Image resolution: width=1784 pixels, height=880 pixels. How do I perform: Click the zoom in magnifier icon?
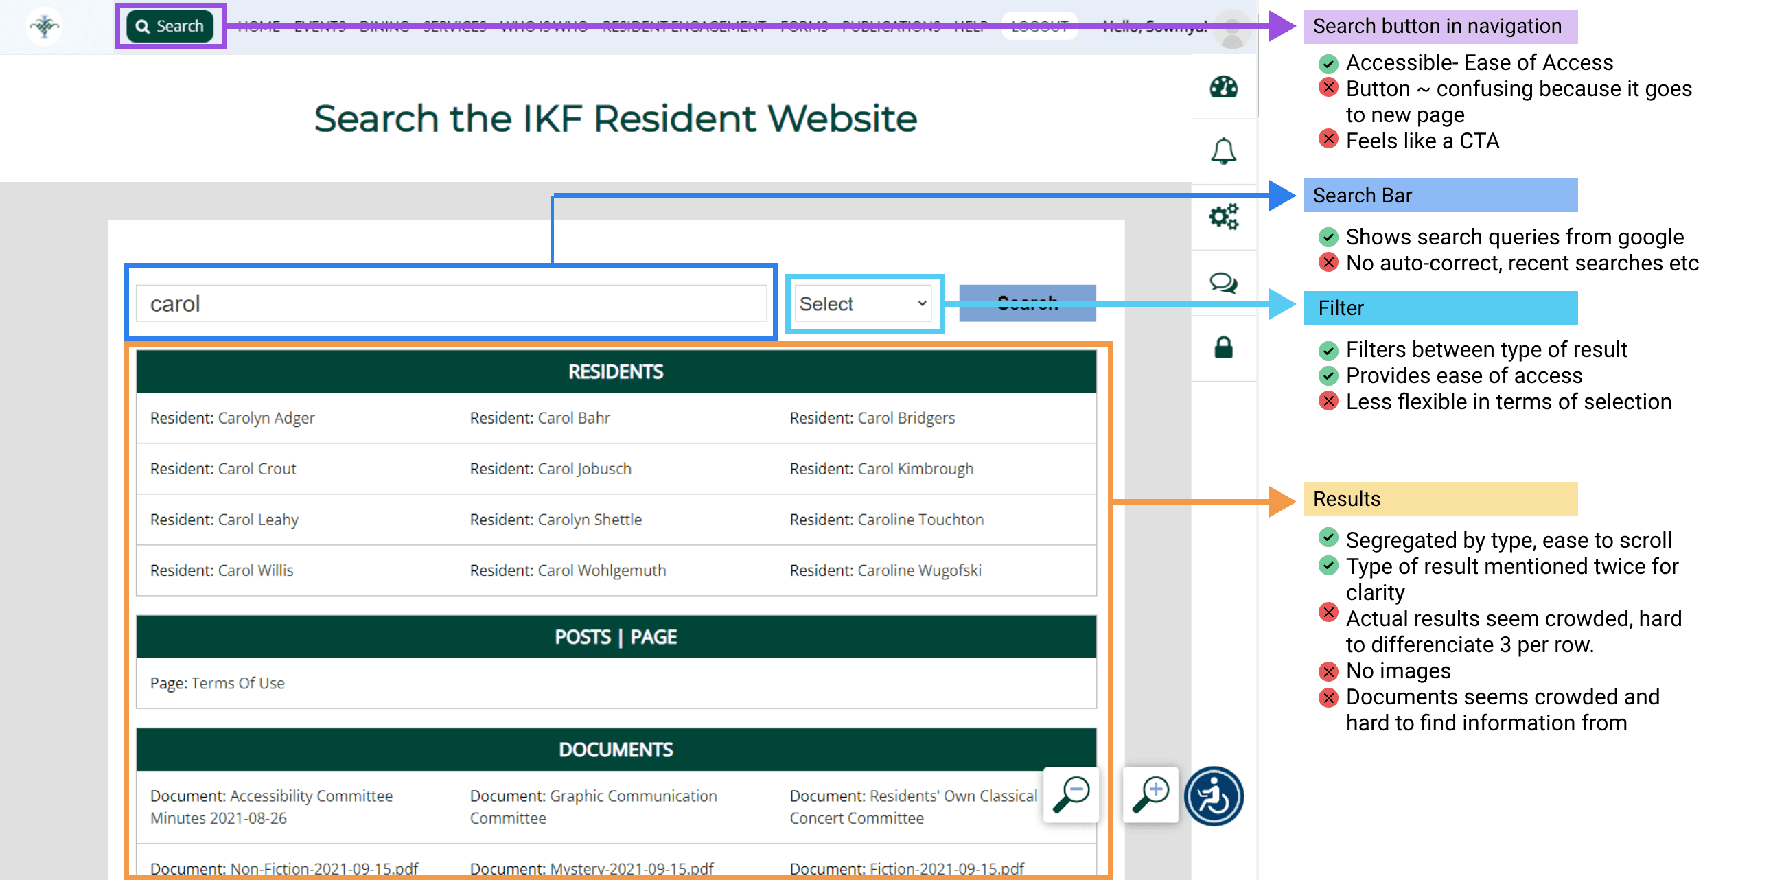pos(1150,794)
